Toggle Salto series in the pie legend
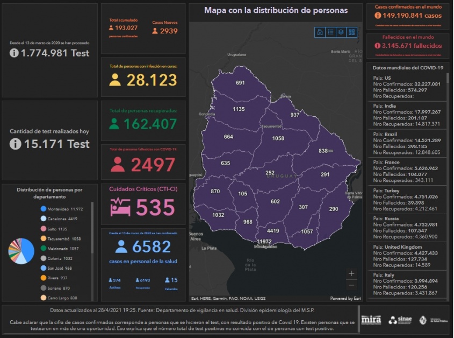 coord(43,229)
